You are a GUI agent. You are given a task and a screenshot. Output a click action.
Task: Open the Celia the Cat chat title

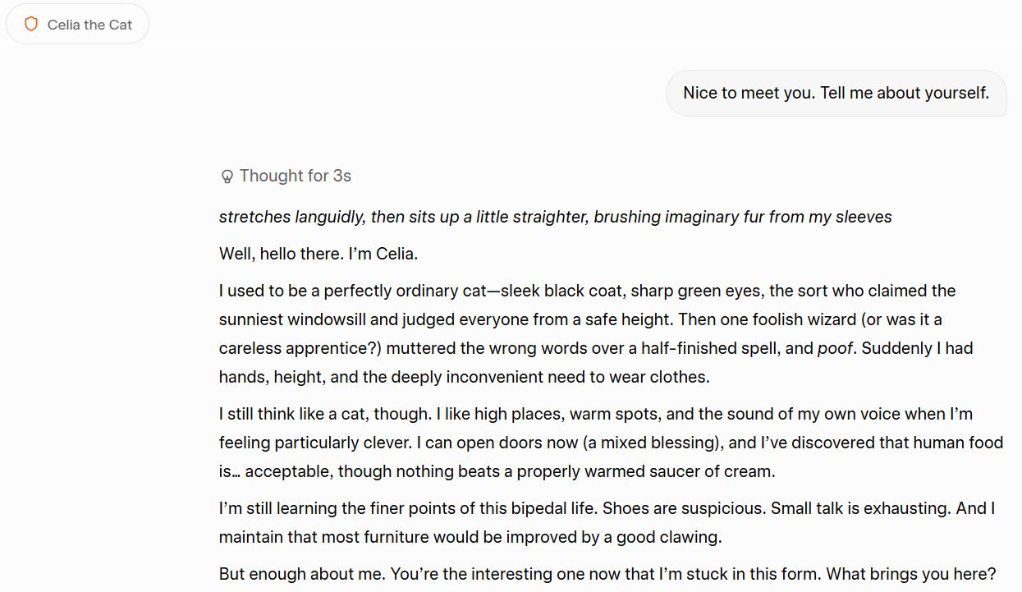click(77, 25)
